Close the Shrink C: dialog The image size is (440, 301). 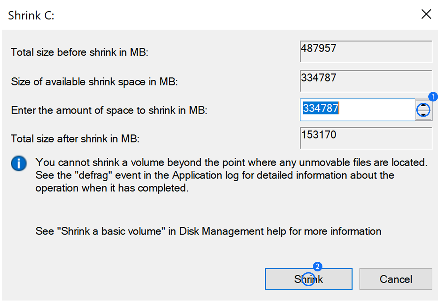coord(426,14)
